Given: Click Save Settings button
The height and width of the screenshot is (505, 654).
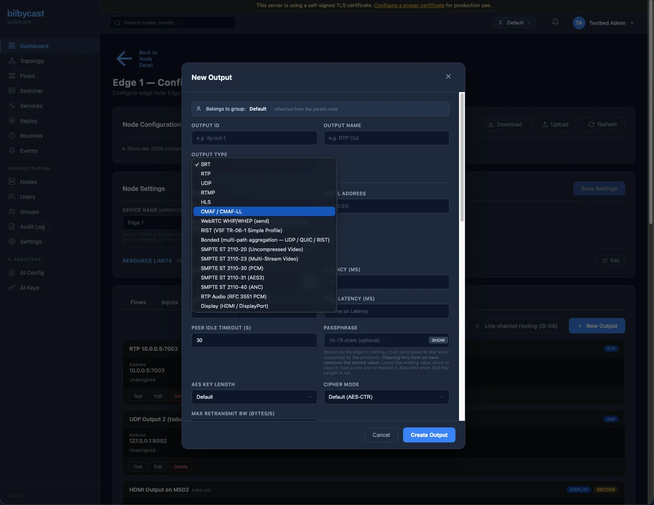Looking at the screenshot, I should (599, 189).
